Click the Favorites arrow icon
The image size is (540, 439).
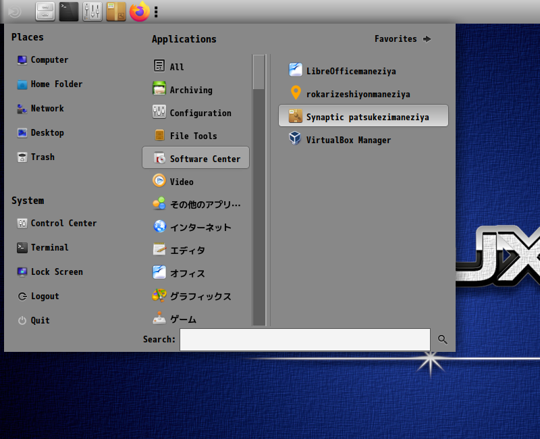427,39
